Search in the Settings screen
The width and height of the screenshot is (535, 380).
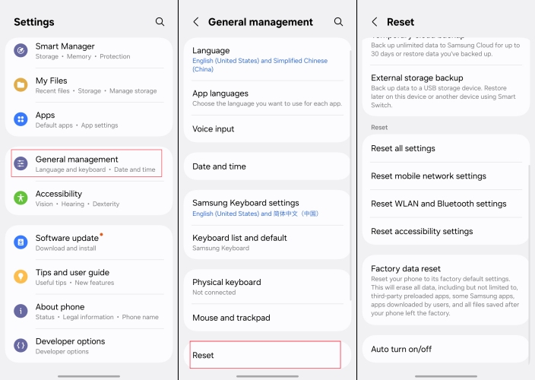[x=160, y=22]
